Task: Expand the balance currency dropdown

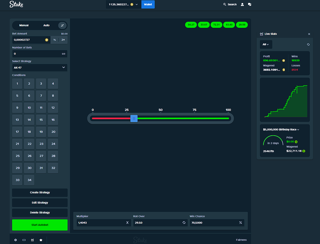Action: click(x=137, y=4)
